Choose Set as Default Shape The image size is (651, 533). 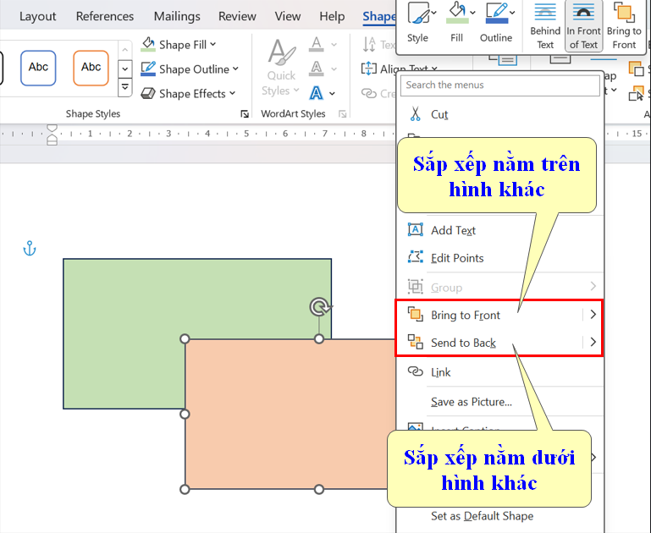(482, 516)
